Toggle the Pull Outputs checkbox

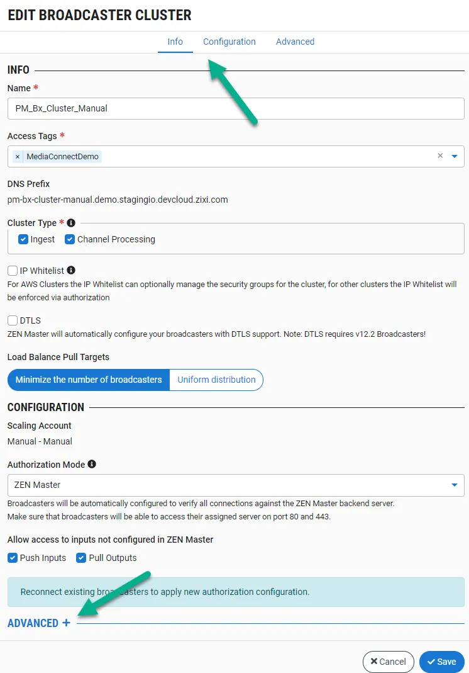81,558
